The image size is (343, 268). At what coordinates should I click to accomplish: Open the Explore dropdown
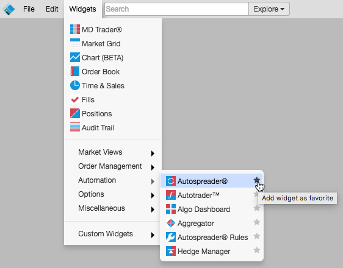click(269, 9)
